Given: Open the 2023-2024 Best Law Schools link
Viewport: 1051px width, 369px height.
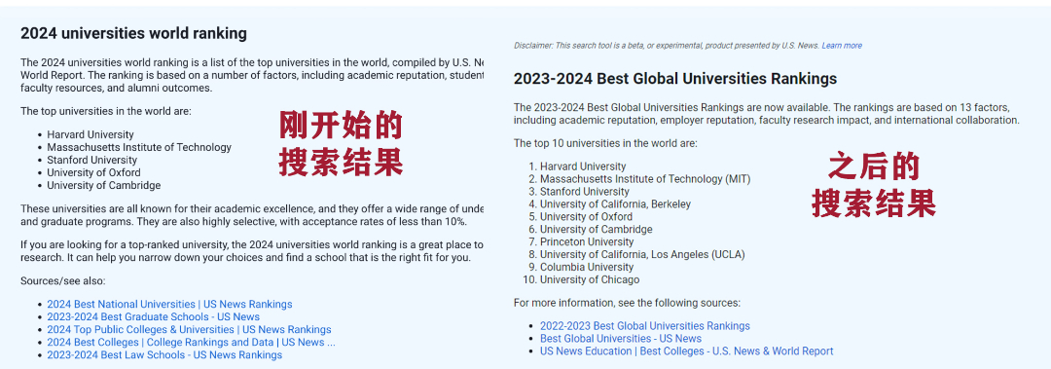Looking at the screenshot, I should point(164,355).
